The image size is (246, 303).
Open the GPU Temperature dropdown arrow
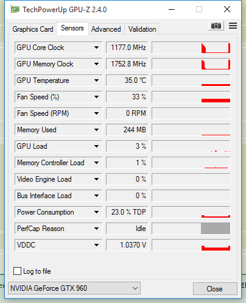coord(96,80)
